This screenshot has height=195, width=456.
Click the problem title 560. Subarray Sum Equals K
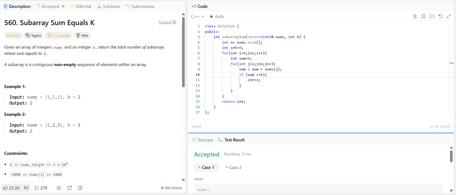[x=49, y=22]
